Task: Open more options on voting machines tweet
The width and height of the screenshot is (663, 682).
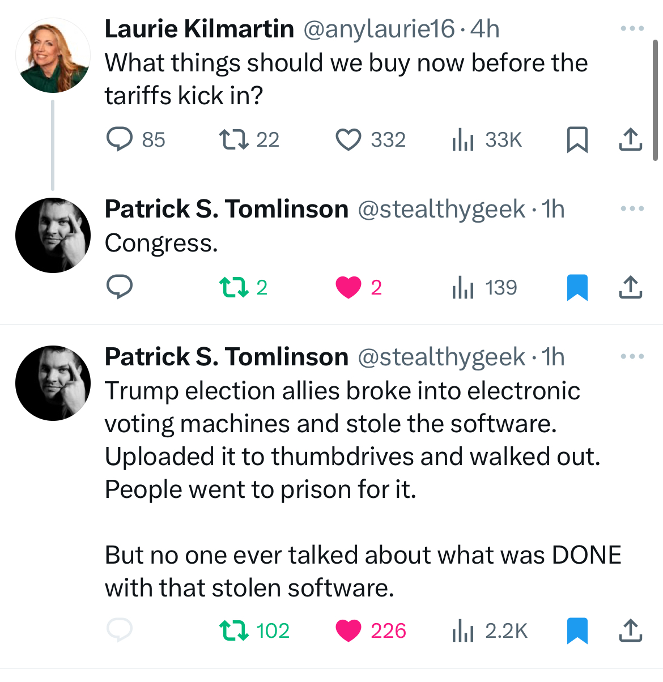Action: click(632, 356)
